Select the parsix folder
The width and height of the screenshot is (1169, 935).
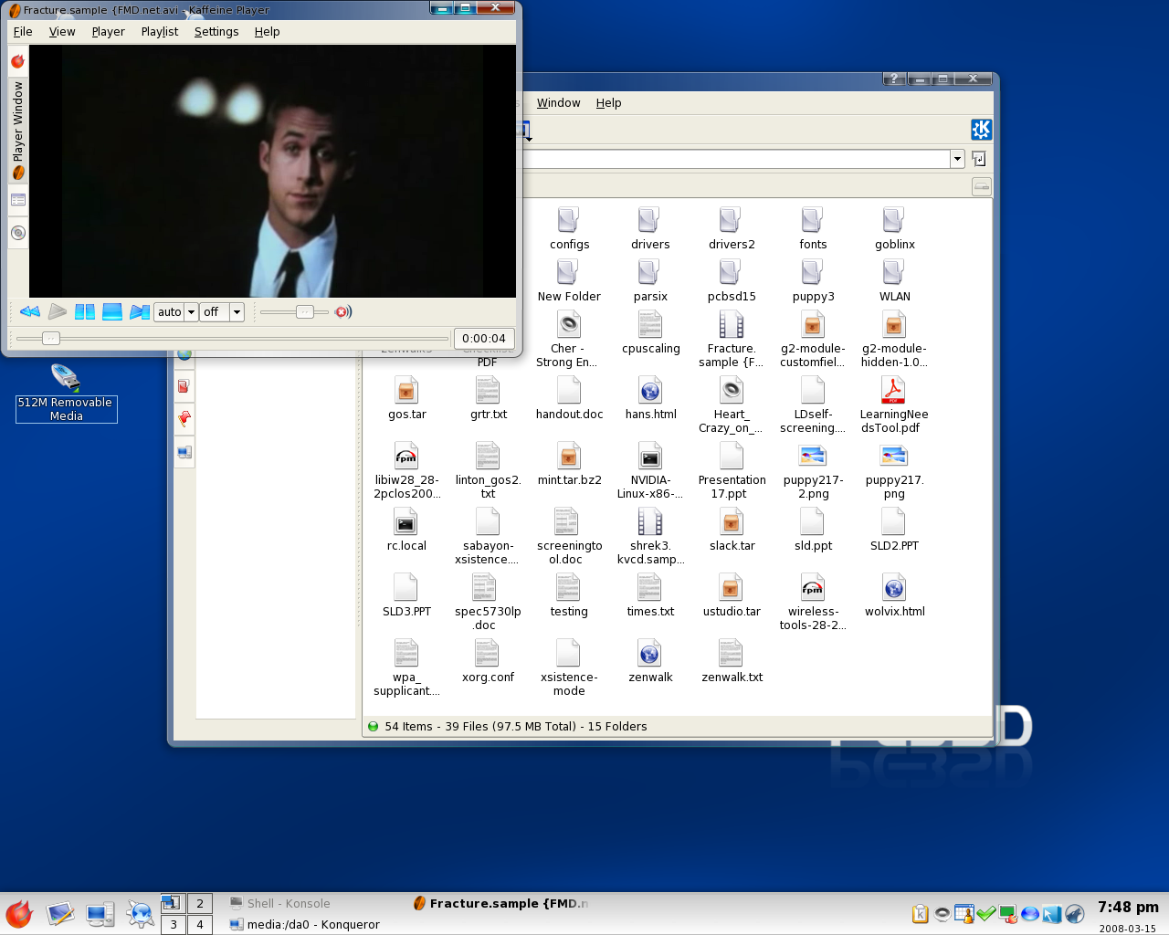(650, 280)
